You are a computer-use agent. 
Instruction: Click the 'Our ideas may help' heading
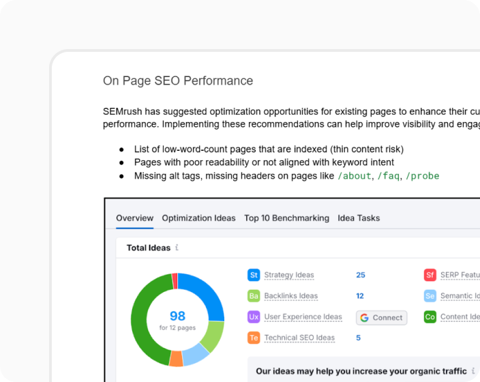pos(361,371)
